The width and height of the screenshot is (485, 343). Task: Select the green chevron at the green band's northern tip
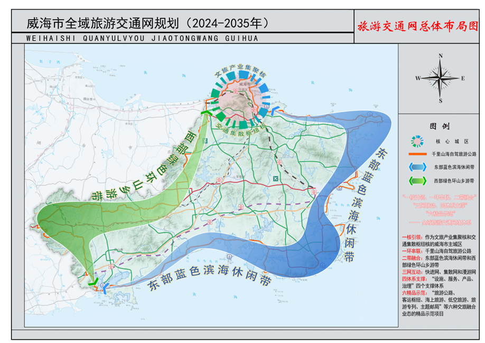[207, 113]
